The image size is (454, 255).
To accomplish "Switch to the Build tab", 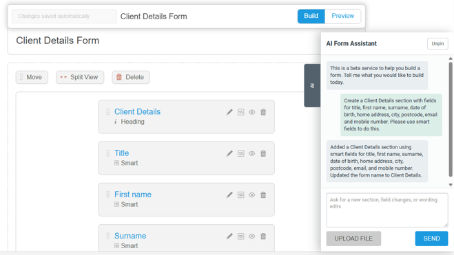I will click(x=311, y=16).
